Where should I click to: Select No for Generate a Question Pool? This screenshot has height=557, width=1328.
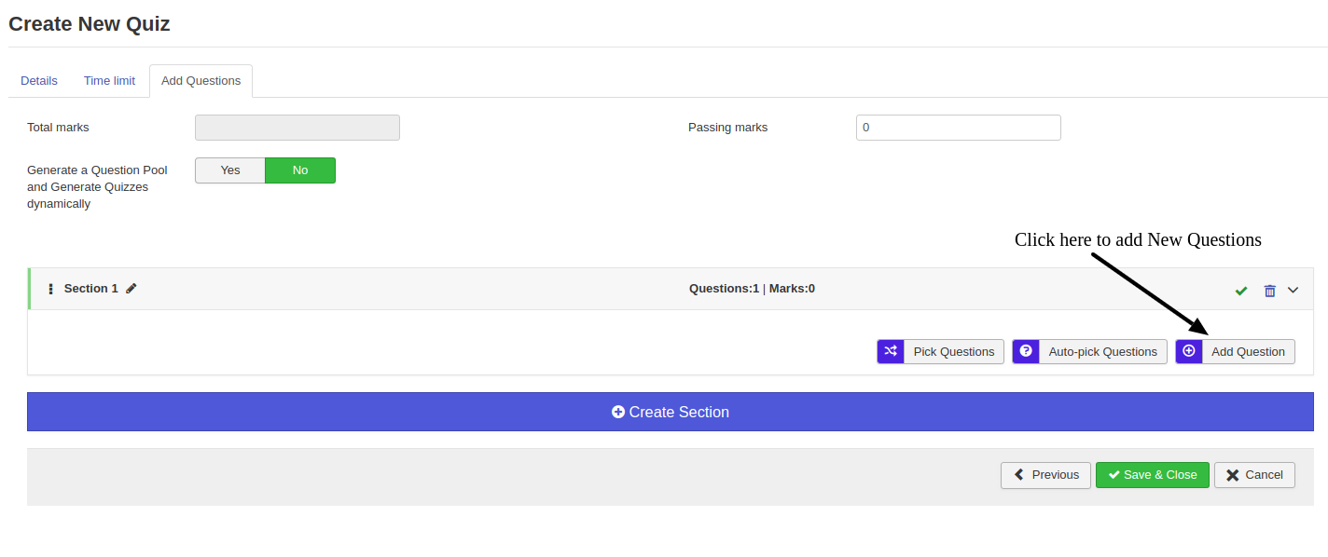coord(300,170)
